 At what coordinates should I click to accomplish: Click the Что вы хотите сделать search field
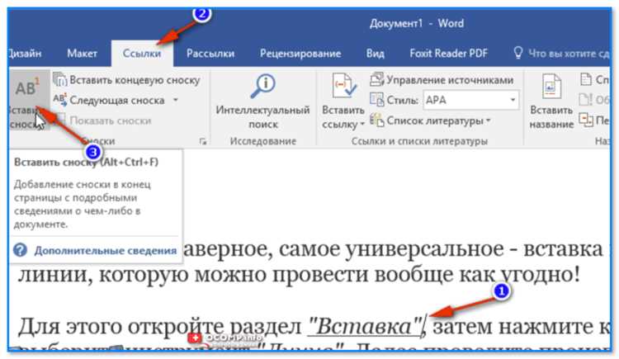tap(569, 54)
